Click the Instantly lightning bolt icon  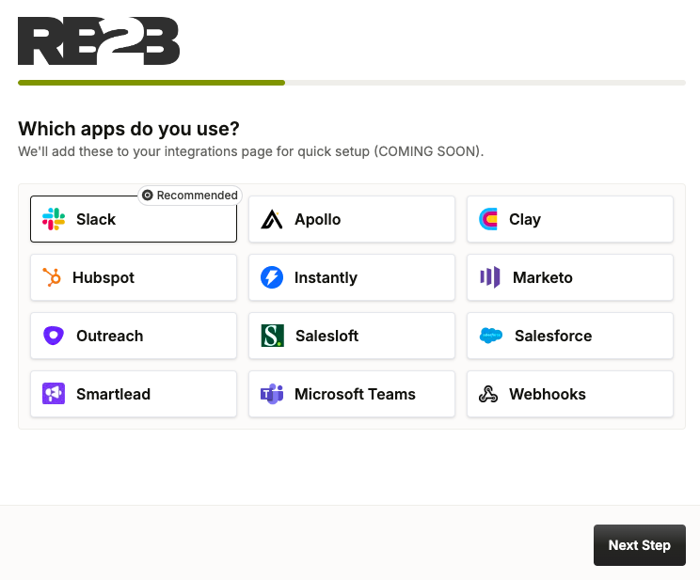pos(272,277)
